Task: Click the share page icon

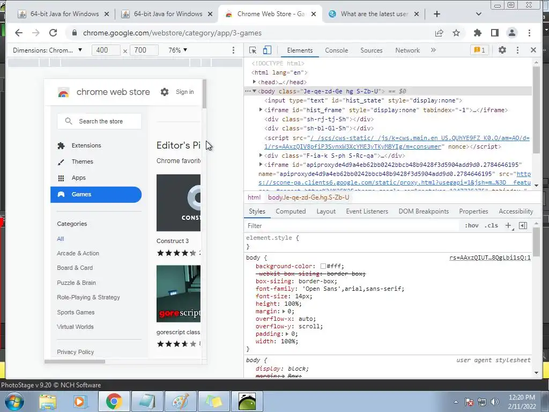Action: point(439,33)
